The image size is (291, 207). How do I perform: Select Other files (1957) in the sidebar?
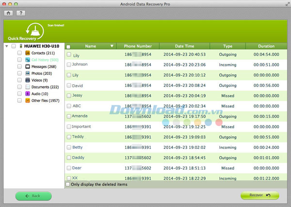click(x=45, y=100)
